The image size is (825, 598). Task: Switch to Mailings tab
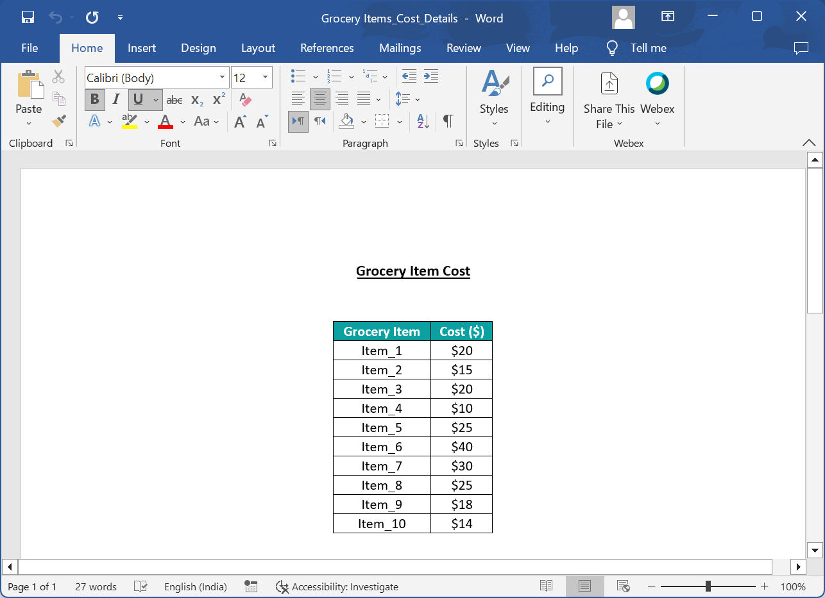coord(400,48)
